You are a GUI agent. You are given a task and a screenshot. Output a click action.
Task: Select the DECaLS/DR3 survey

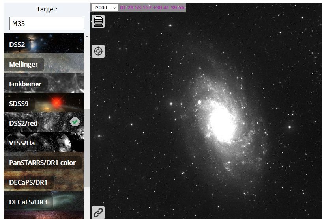click(43, 201)
